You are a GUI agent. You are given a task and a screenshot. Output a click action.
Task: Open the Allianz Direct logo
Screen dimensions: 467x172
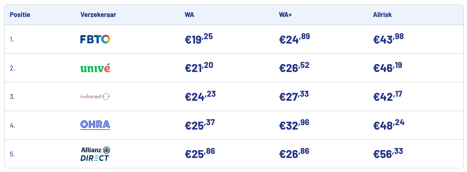(x=95, y=154)
